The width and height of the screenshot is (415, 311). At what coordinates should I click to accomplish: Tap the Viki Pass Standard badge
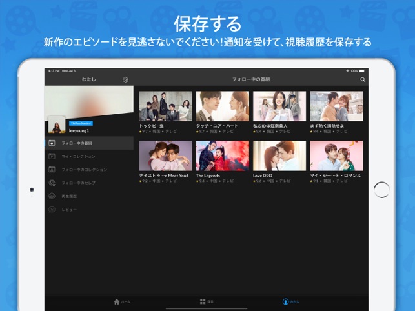click(x=81, y=123)
